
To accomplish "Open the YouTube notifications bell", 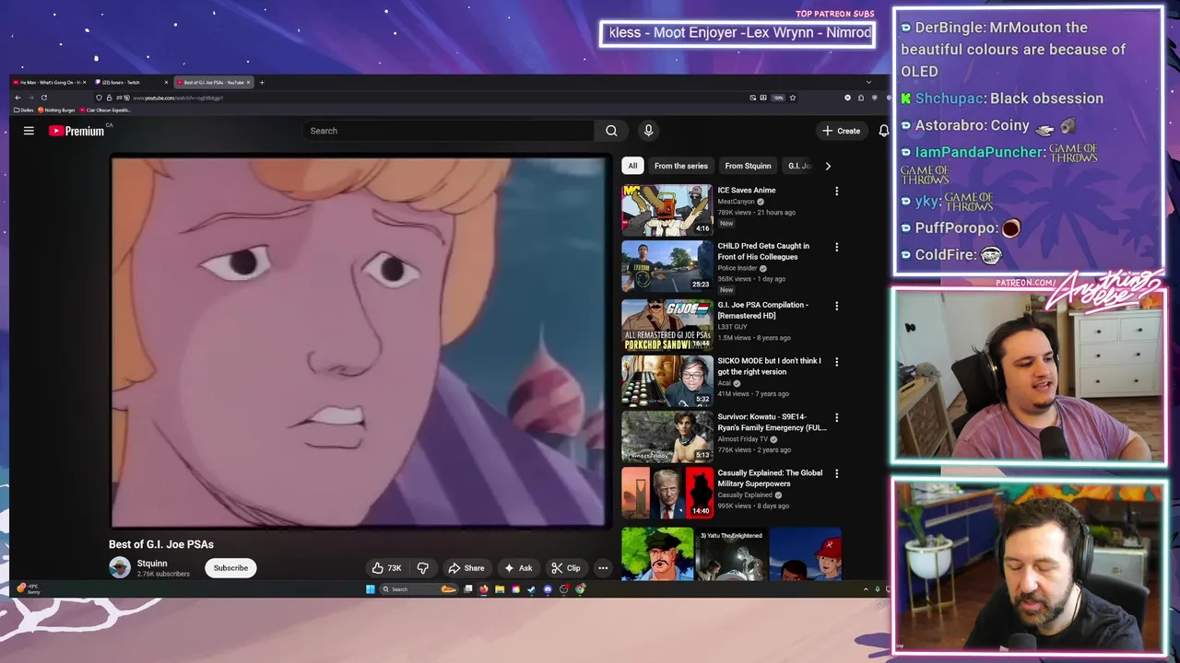I will click(883, 131).
